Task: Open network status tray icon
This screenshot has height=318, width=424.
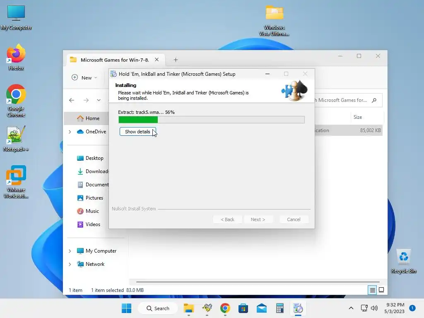Action: pos(364,308)
